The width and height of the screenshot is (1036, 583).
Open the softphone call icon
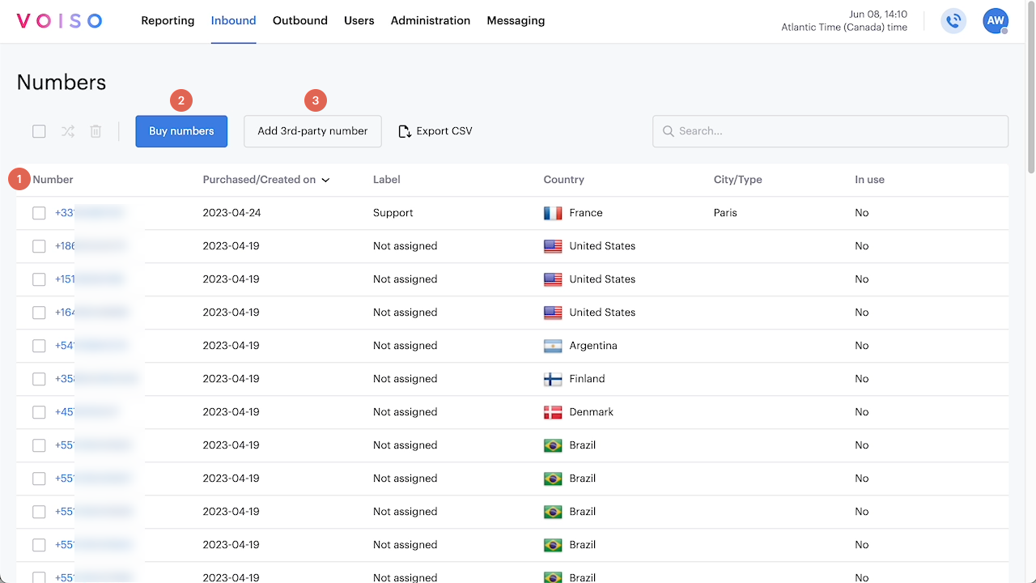point(953,21)
